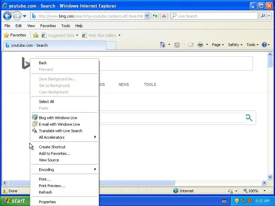Image resolution: width=275 pixels, height=206 pixels.
Task: Click the Home icon in command bar
Action: 163,45
